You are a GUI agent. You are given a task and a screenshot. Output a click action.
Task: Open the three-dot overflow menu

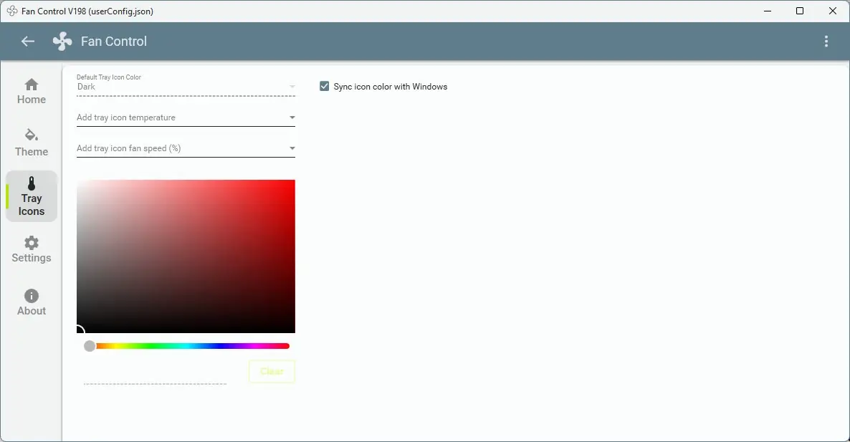click(826, 41)
